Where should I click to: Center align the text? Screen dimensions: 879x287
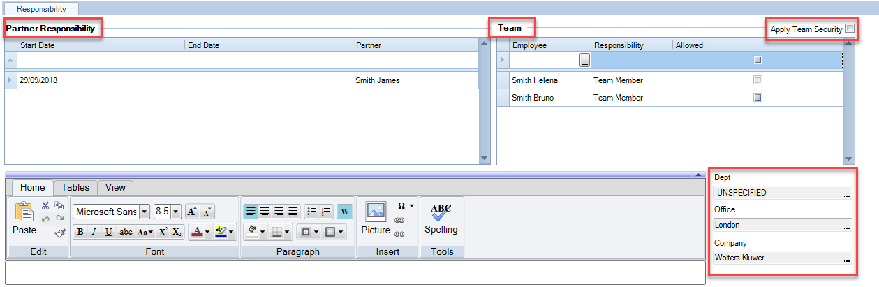pos(265,212)
